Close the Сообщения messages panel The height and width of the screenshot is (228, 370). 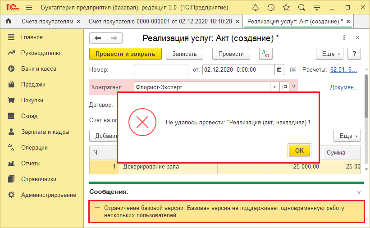(x=359, y=192)
